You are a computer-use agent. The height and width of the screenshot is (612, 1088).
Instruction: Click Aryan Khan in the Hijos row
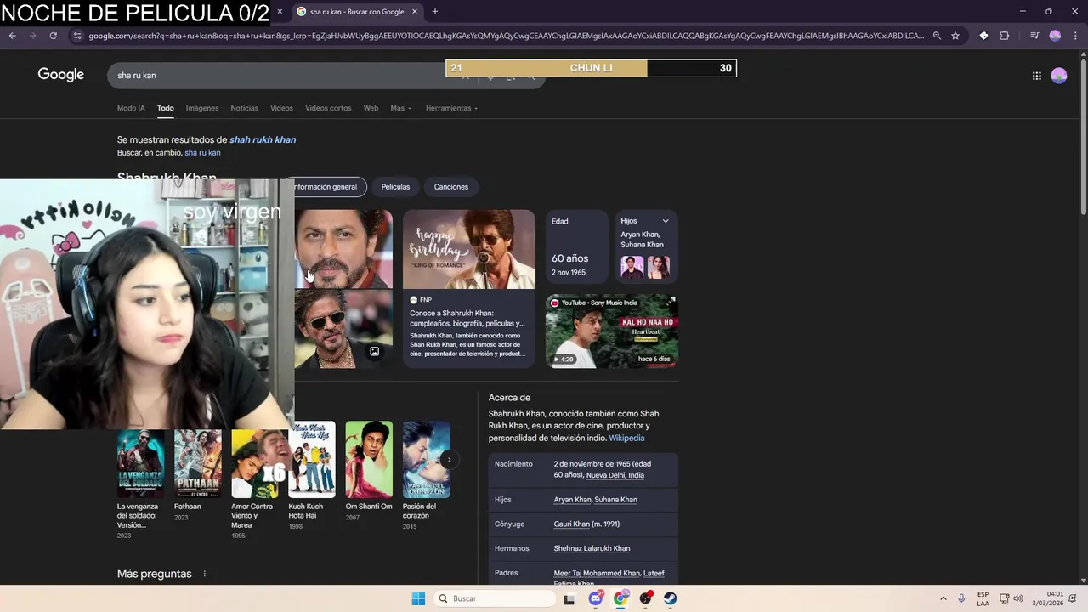click(x=572, y=500)
